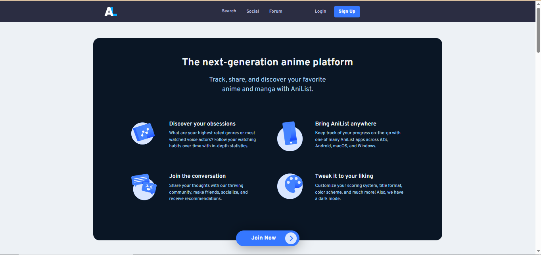Click the mobile phone apps icon
This screenshot has width=541, height=255.
point(290,136)
